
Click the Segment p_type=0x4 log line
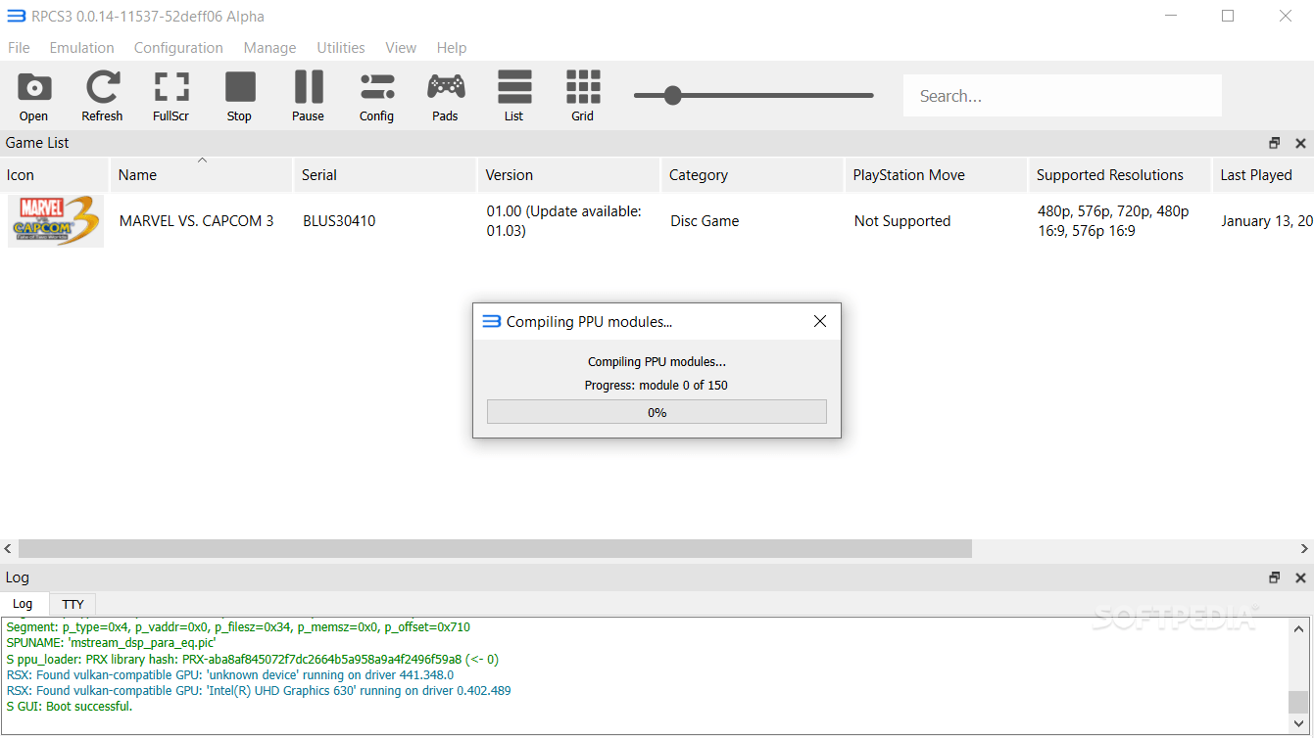click(238, 627)
